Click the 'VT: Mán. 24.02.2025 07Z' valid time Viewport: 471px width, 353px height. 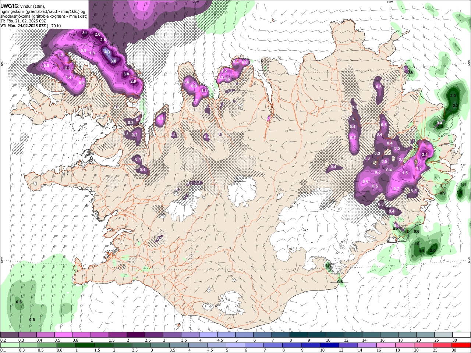click(x=23, y=26)
